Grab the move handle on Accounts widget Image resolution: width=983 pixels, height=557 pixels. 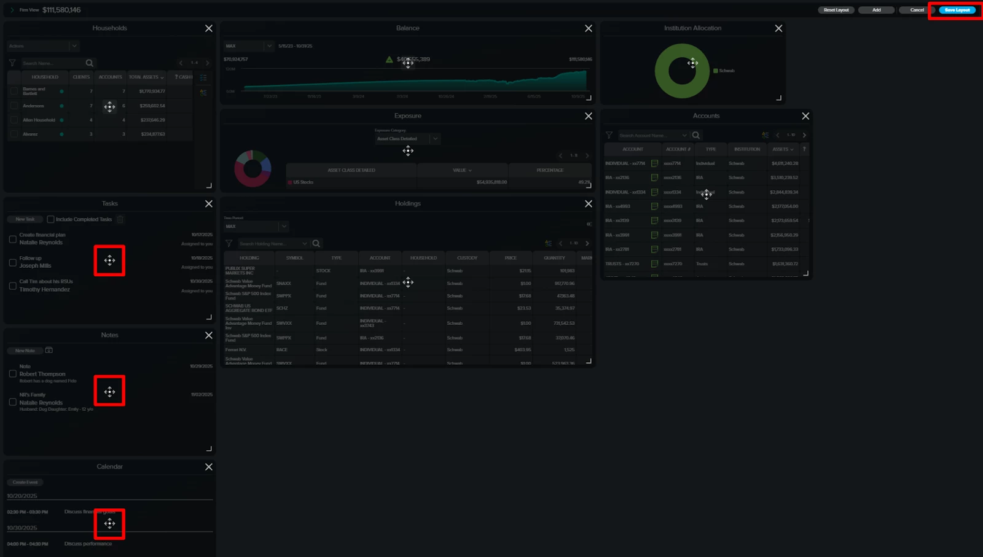707,194
